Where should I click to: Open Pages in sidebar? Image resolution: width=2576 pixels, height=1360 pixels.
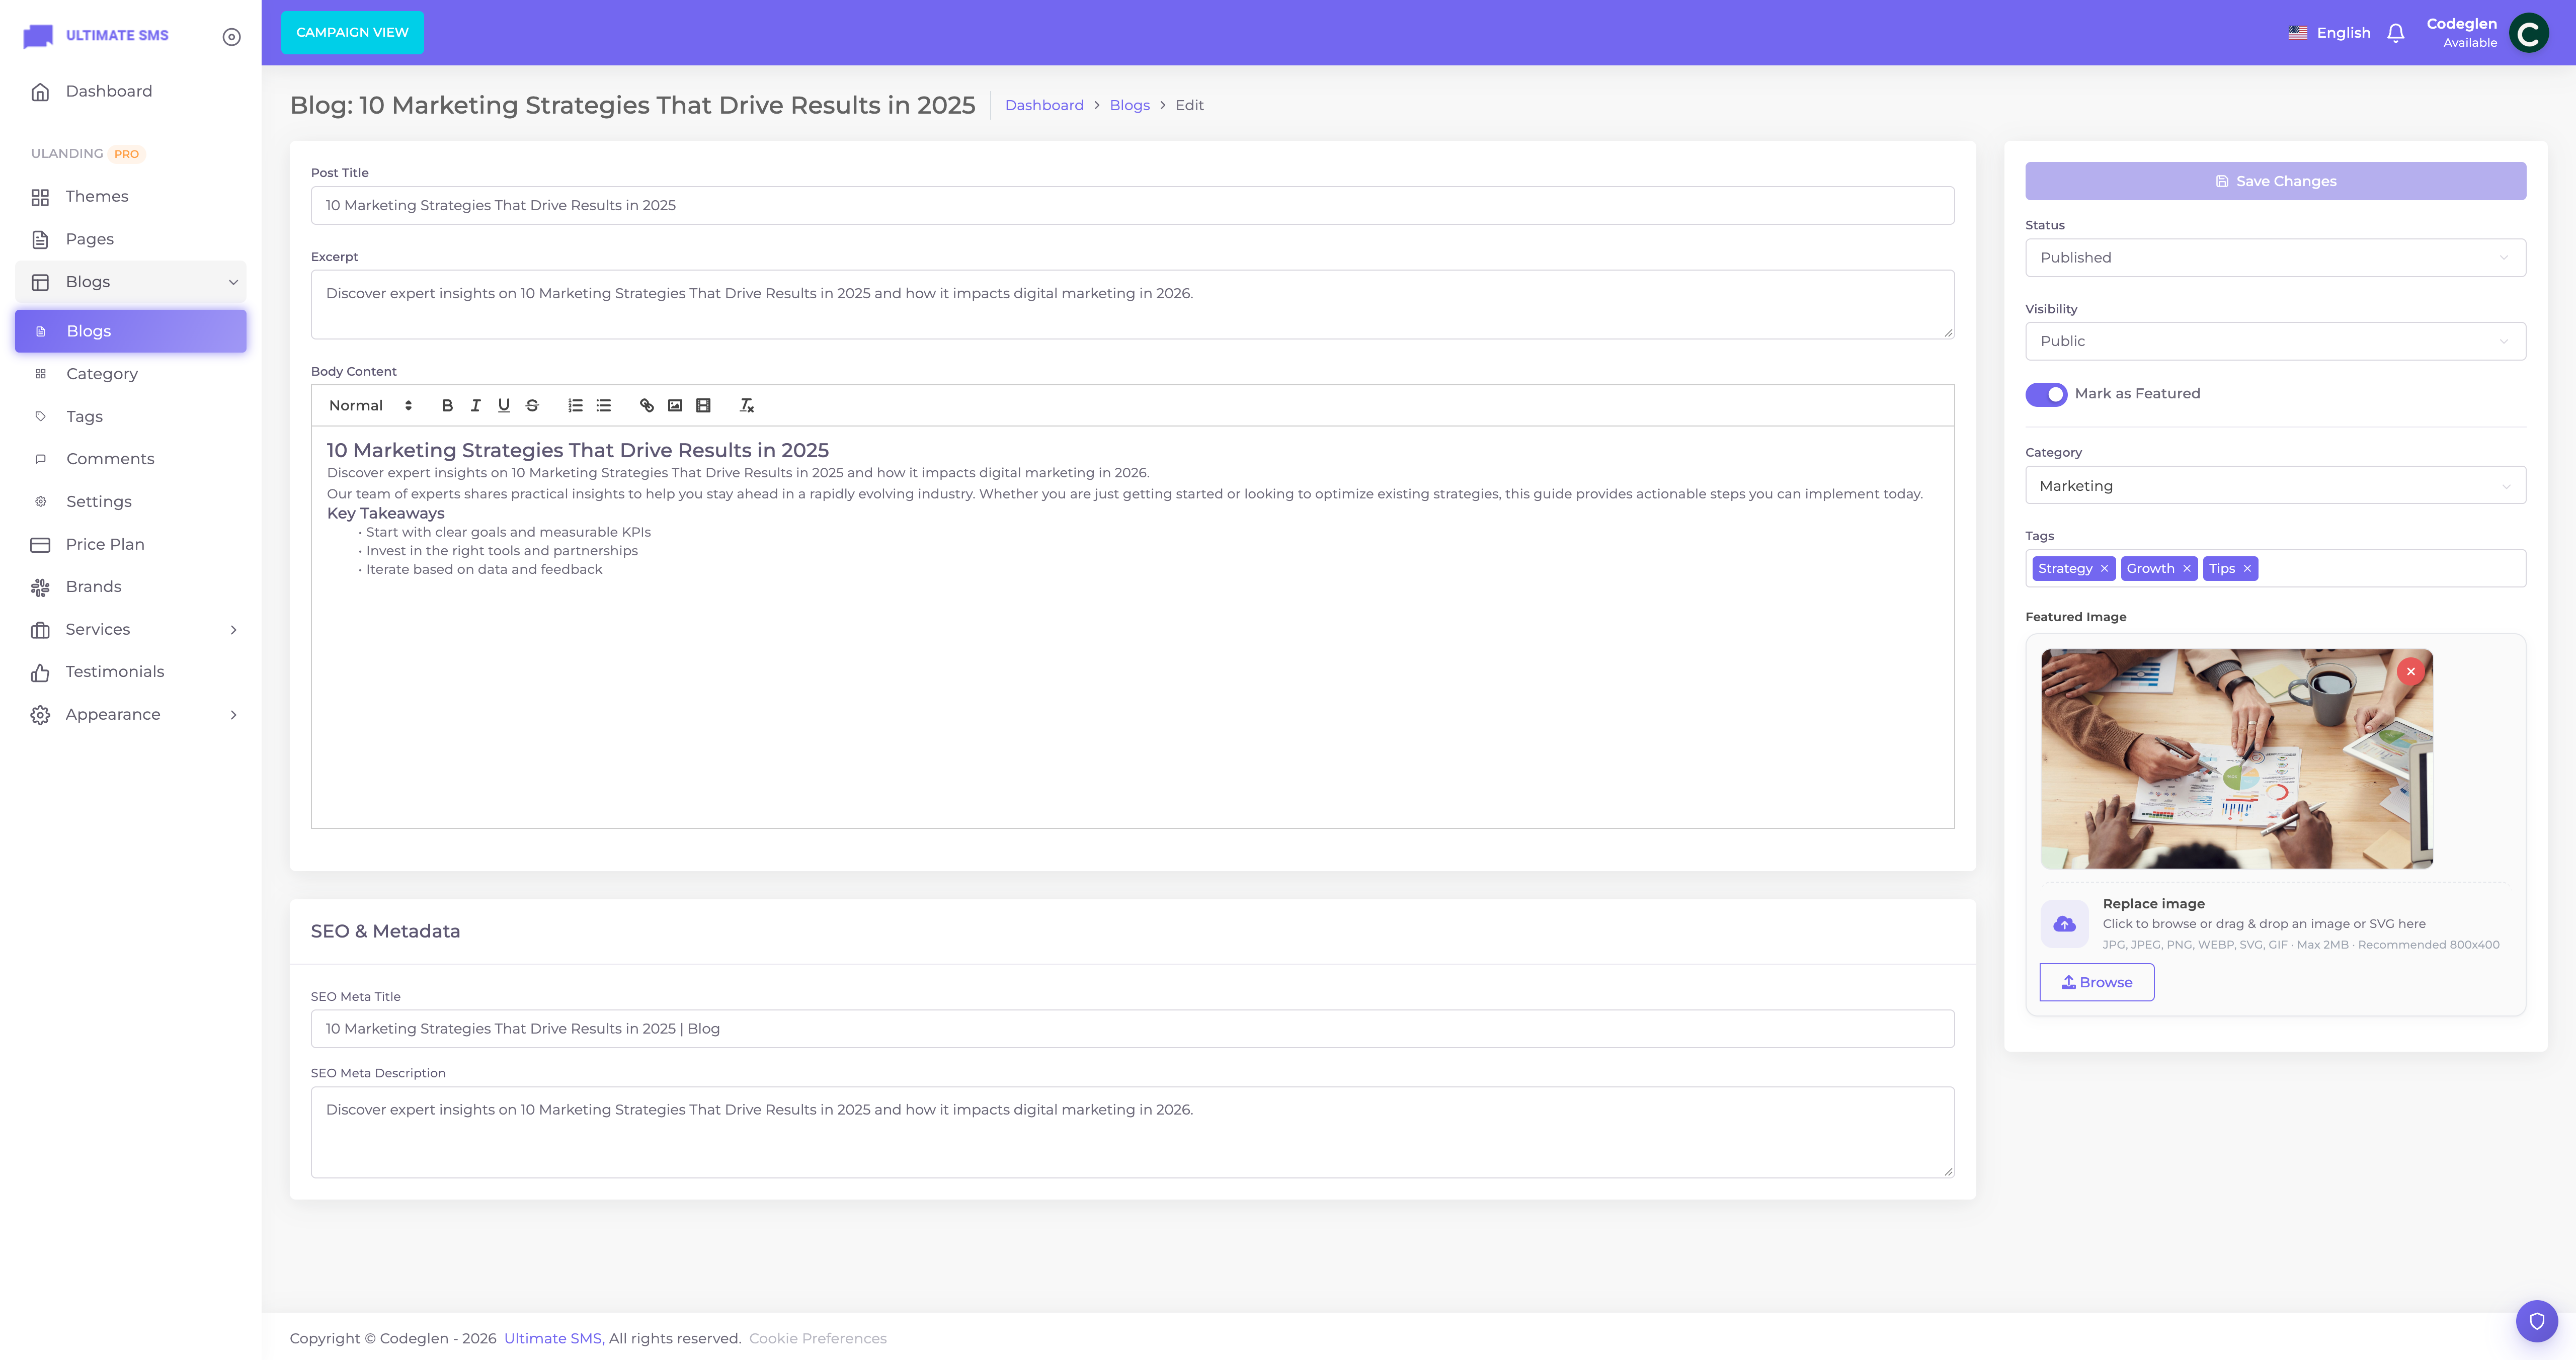tap(131, 239)
